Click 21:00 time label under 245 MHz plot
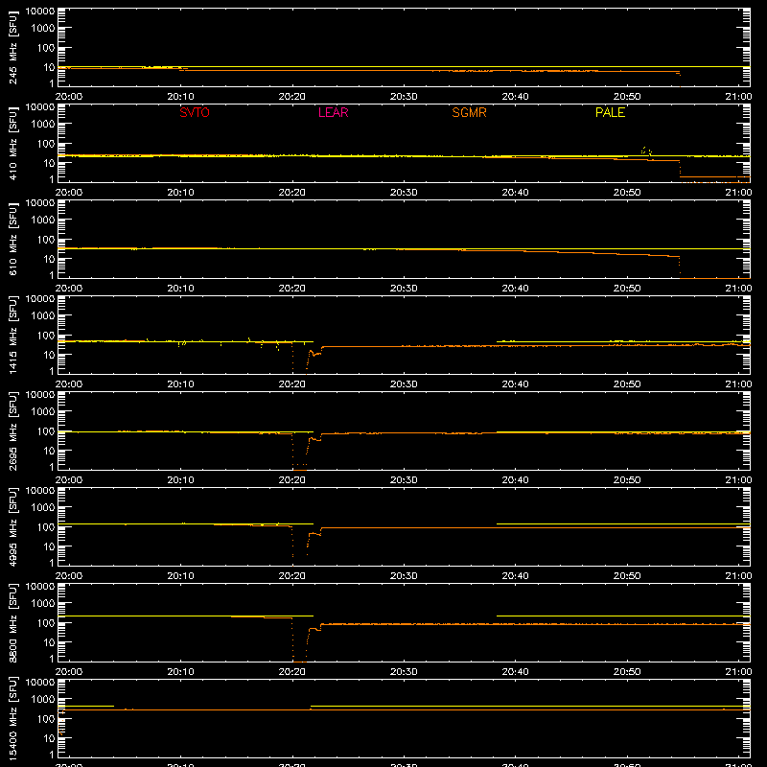 [738, 97]
